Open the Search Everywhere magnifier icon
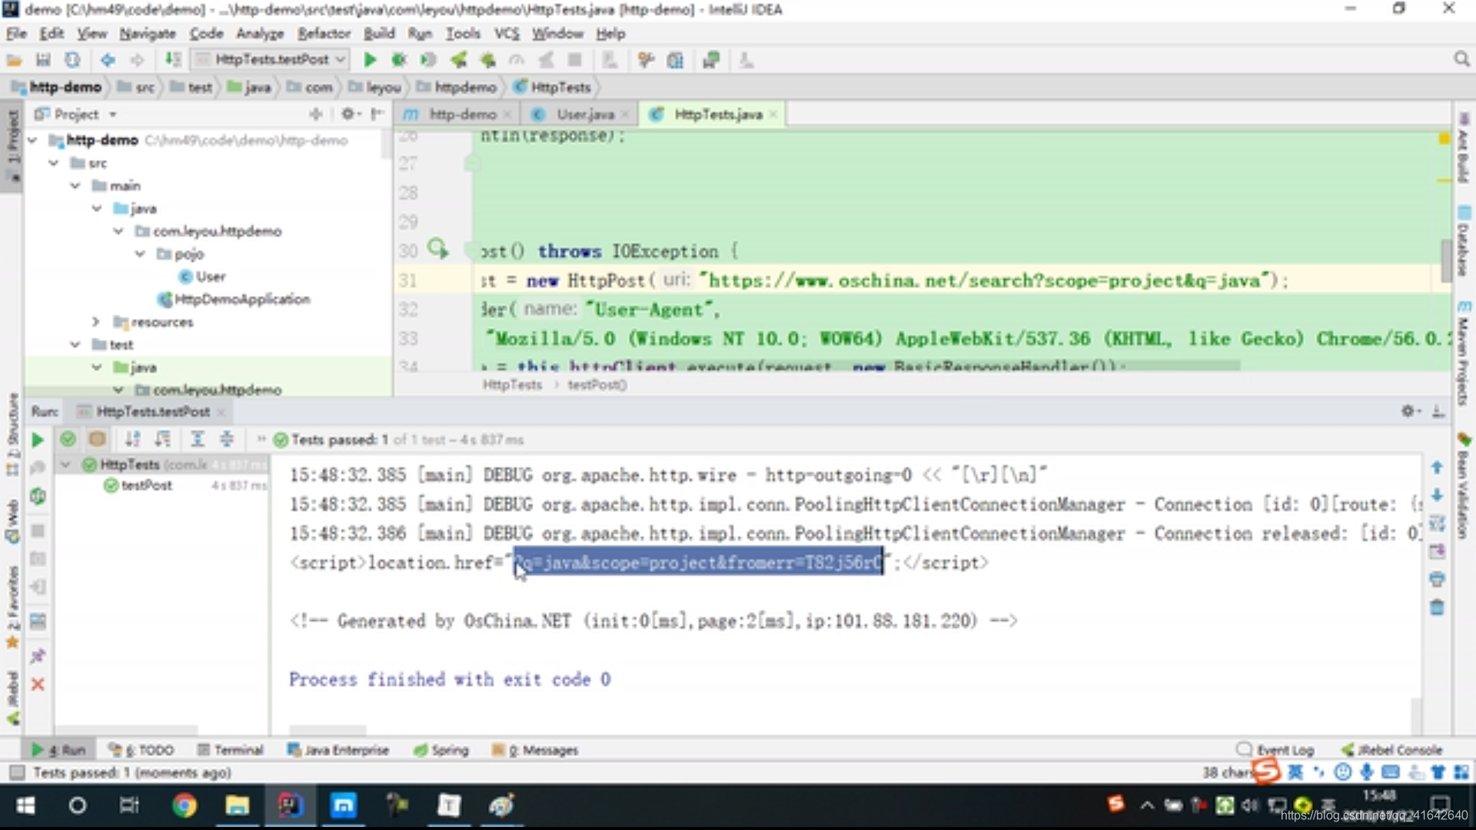 [x=1461, y=59]
